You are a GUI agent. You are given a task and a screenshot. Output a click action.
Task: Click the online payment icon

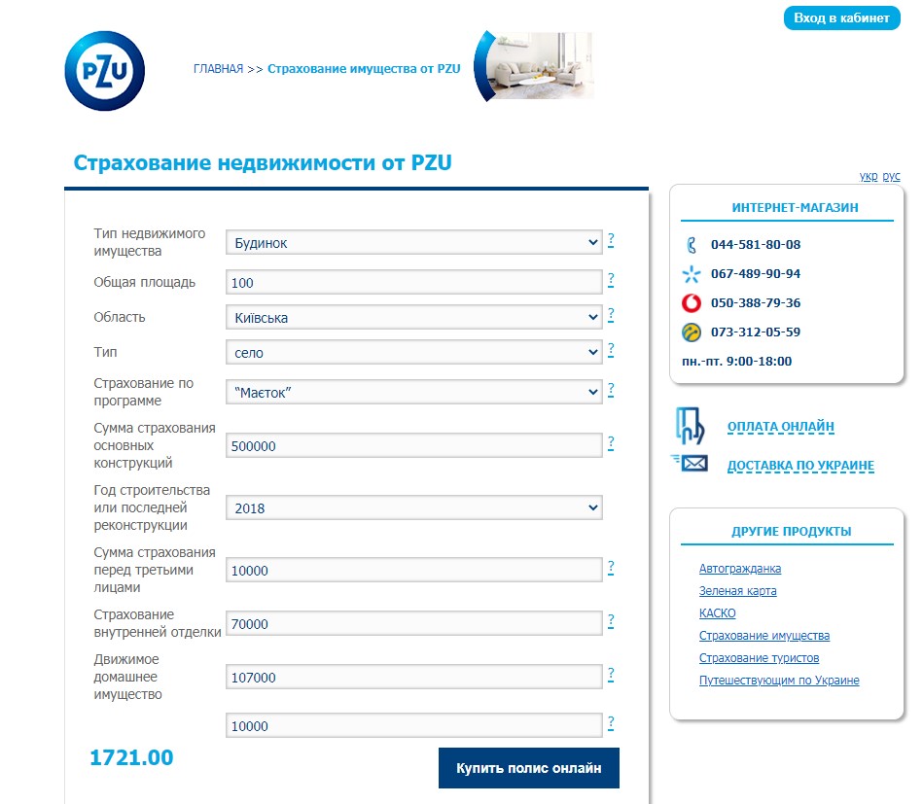(690, 426)
